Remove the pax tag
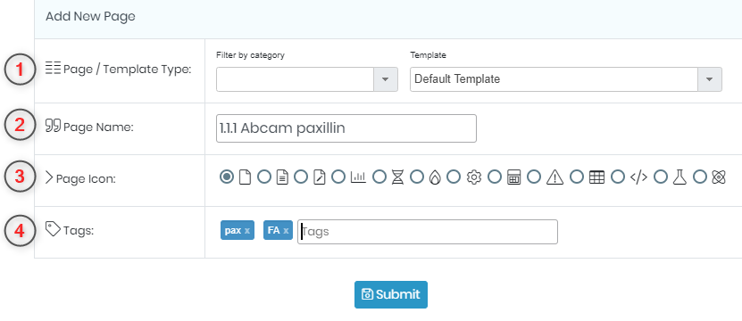Image resolution: width=742 pixels, height=321 pixels. (247, 231)
